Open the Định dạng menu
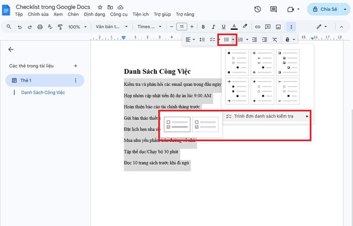Image resolution: width=353 pixels, height=226 pixels. click(x=94, y=15)
